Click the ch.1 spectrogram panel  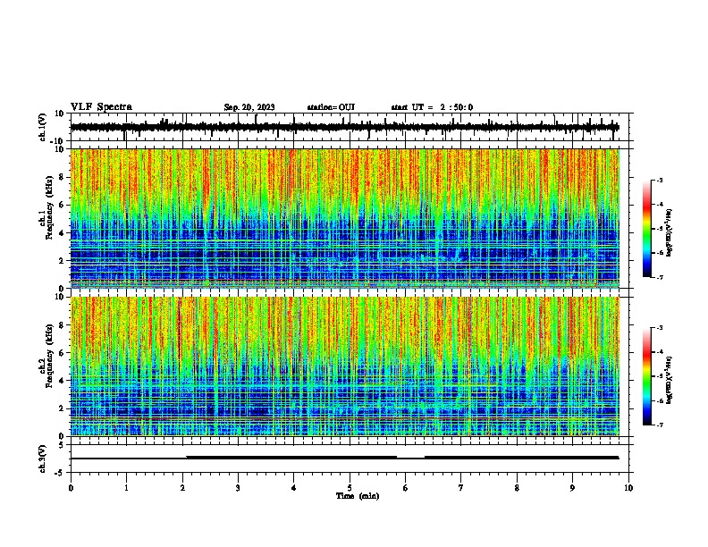pos(345,218)
